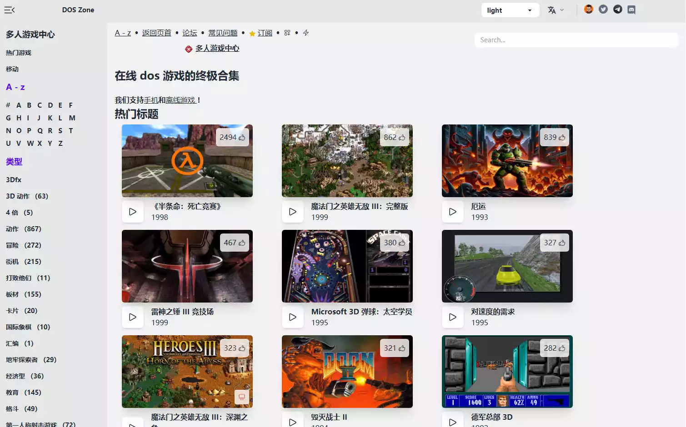Screen dimensions: 686x427
Task: Select the 动作 (867) genre
Action: pos(24,229)
